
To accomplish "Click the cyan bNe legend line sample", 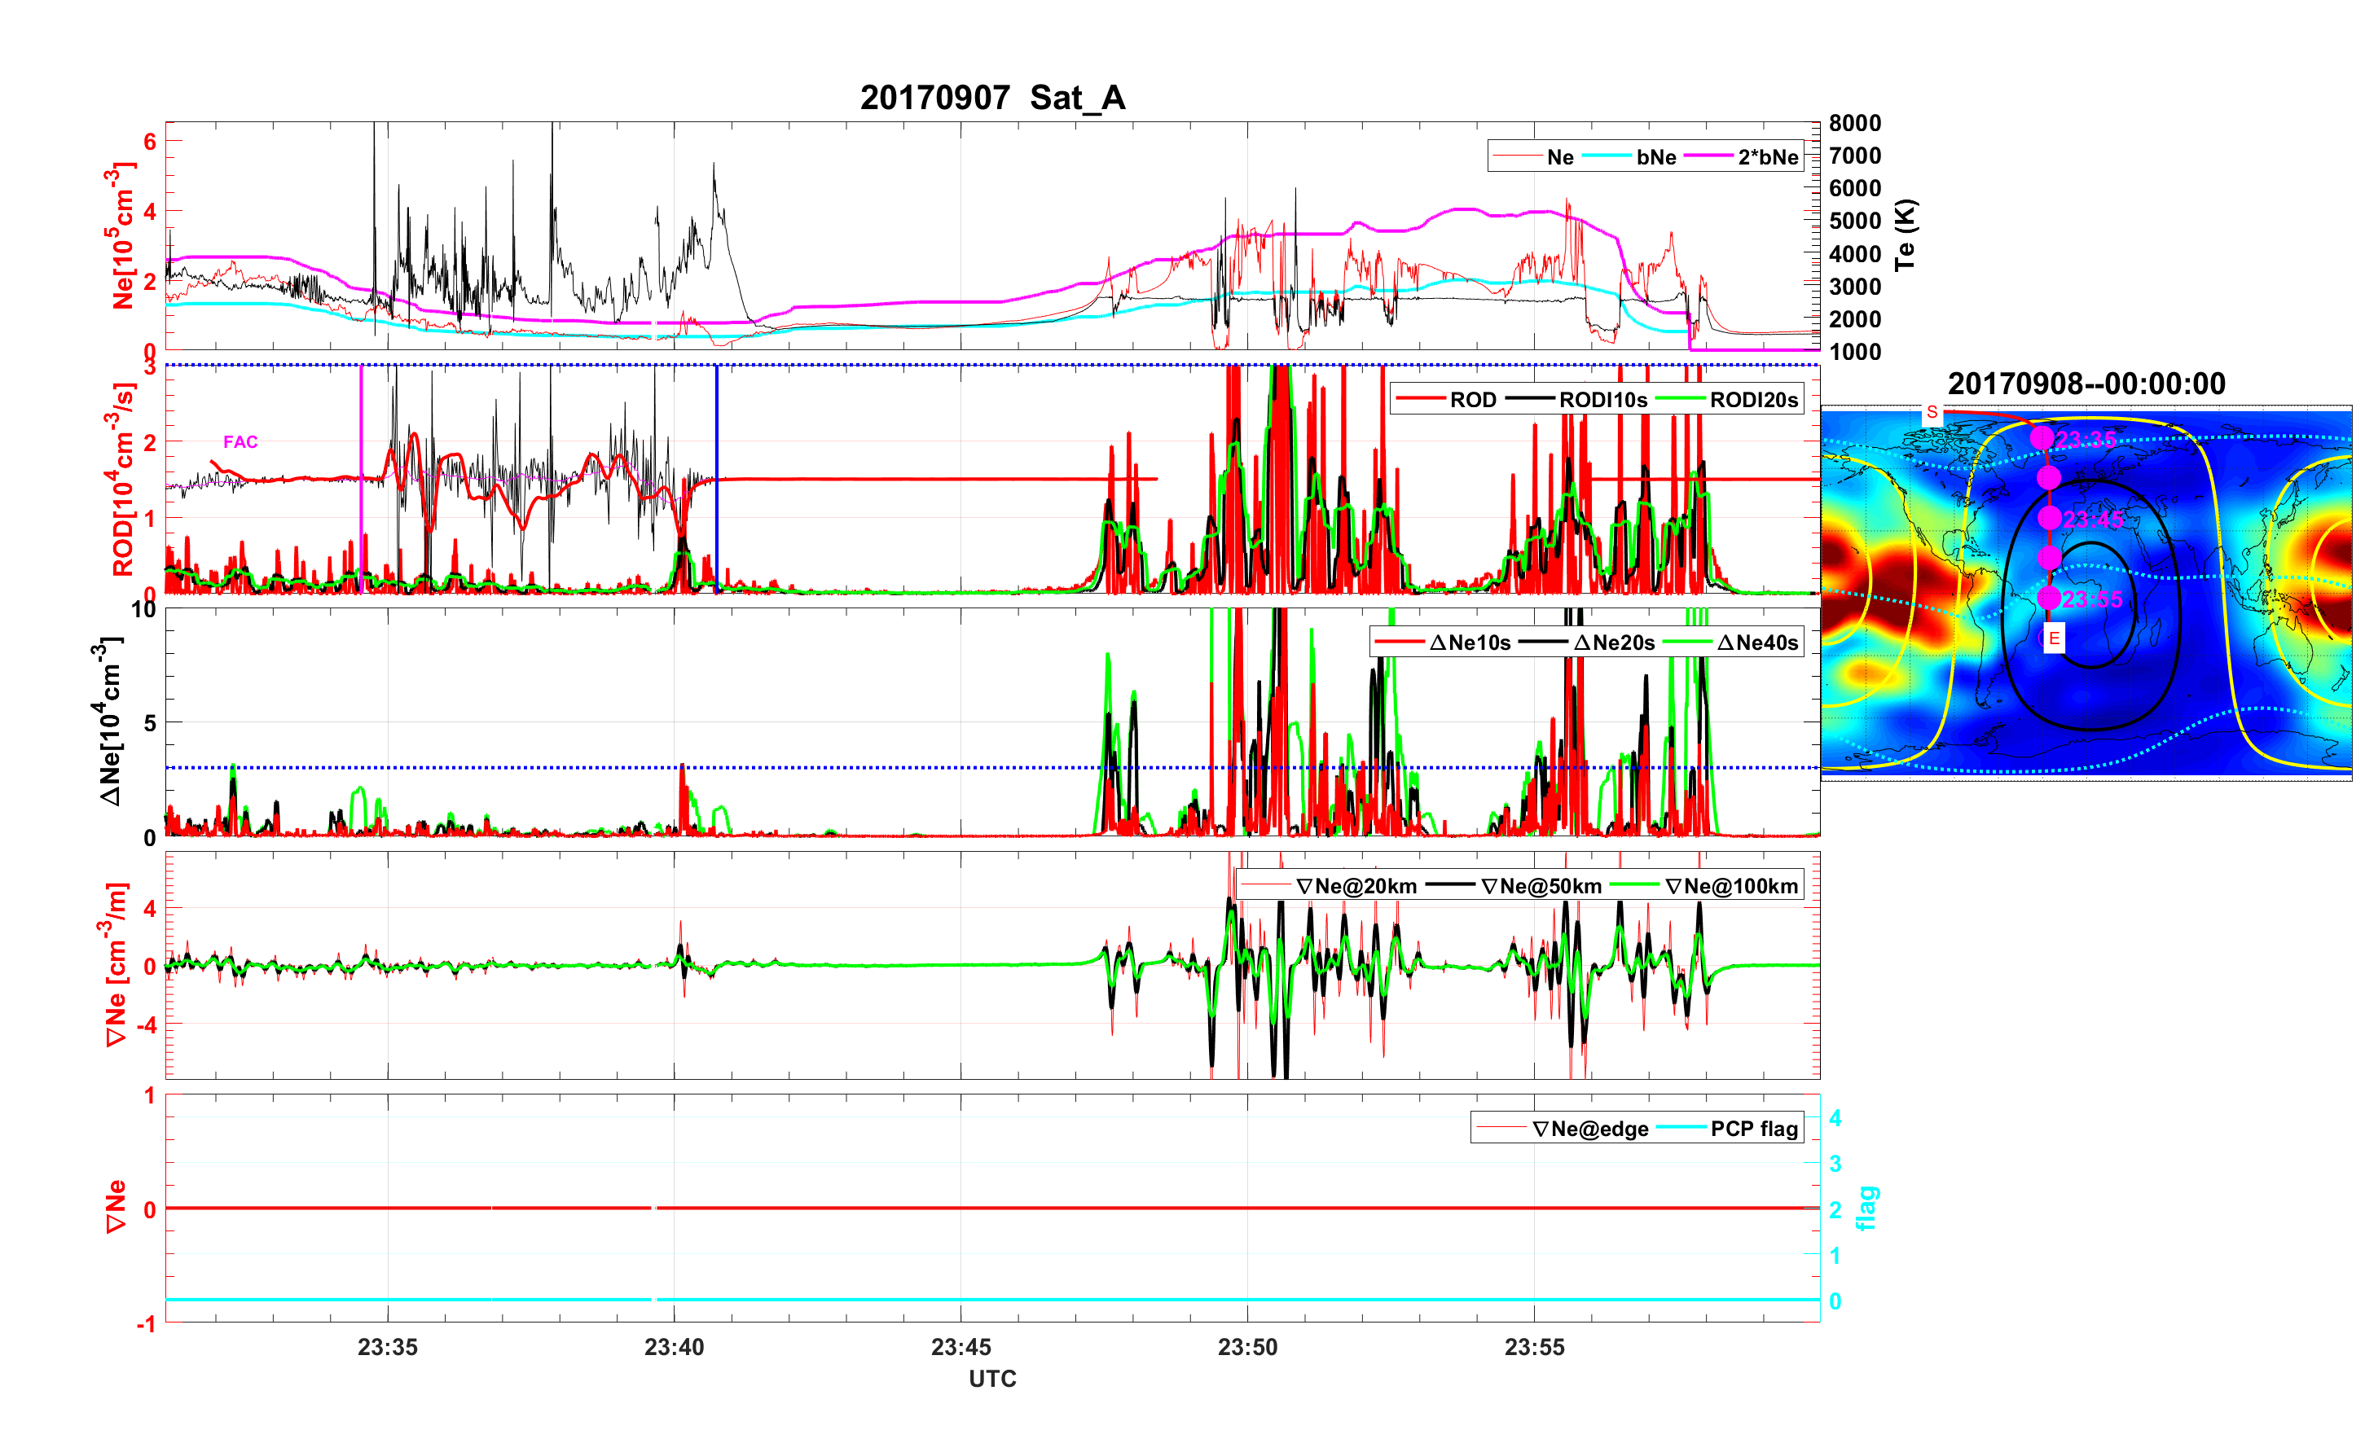I will (x=1606, y=156).
